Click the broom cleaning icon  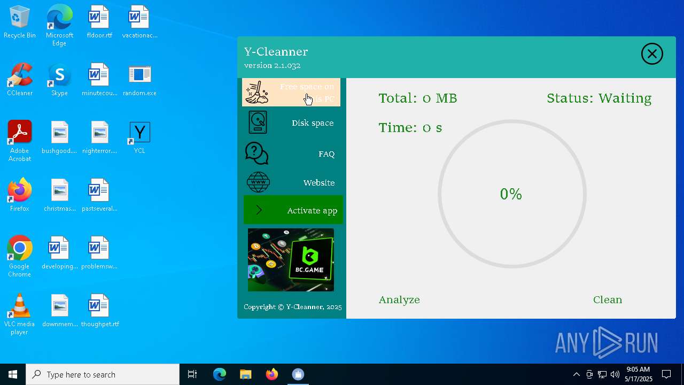point(256,93)
